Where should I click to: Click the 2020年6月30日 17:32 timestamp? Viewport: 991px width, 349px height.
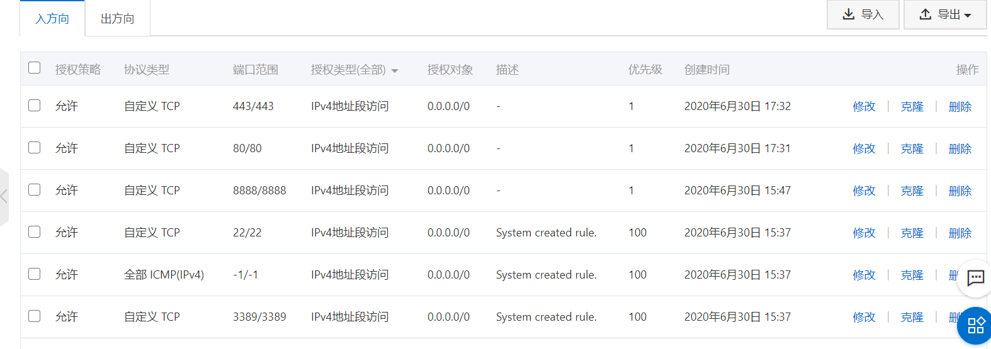[x=737, y=106]
